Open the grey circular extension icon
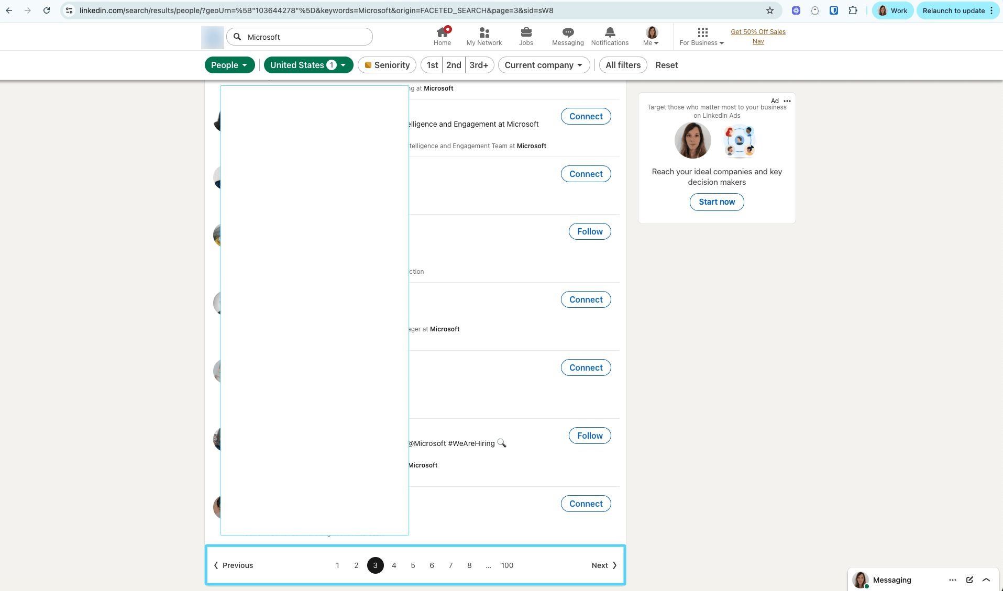 pyautogui.click(x=815, y=10)
